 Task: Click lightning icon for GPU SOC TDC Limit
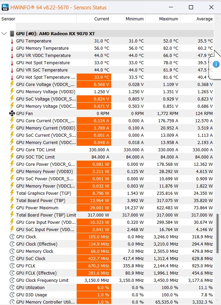click(x=12, y=157)
